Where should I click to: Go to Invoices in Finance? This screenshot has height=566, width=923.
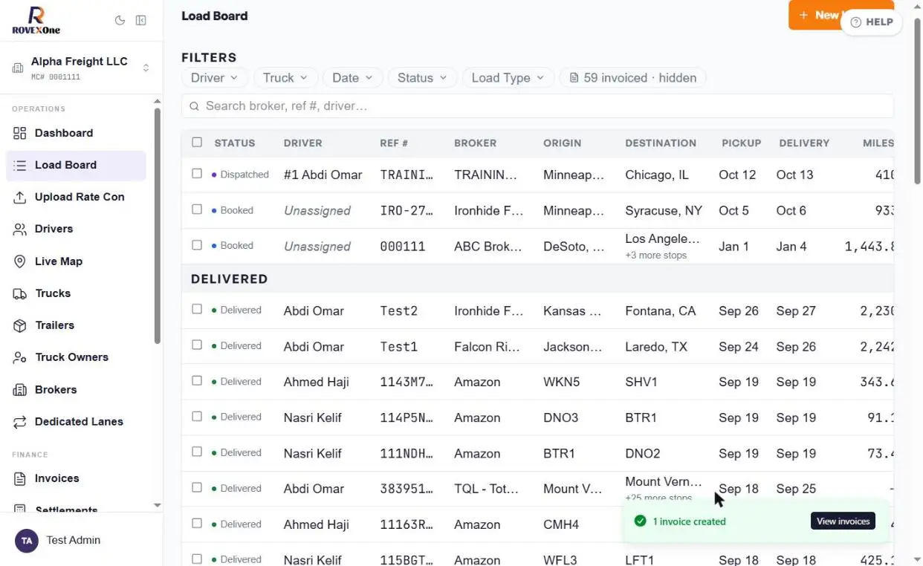click(76, 478)
